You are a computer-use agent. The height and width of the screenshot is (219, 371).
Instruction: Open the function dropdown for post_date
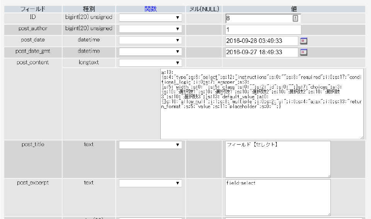tap(150, 40)
